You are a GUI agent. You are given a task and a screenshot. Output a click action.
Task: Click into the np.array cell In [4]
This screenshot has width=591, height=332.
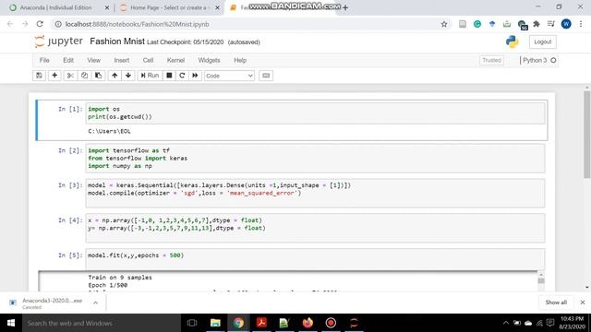click(x=315, y=228)
